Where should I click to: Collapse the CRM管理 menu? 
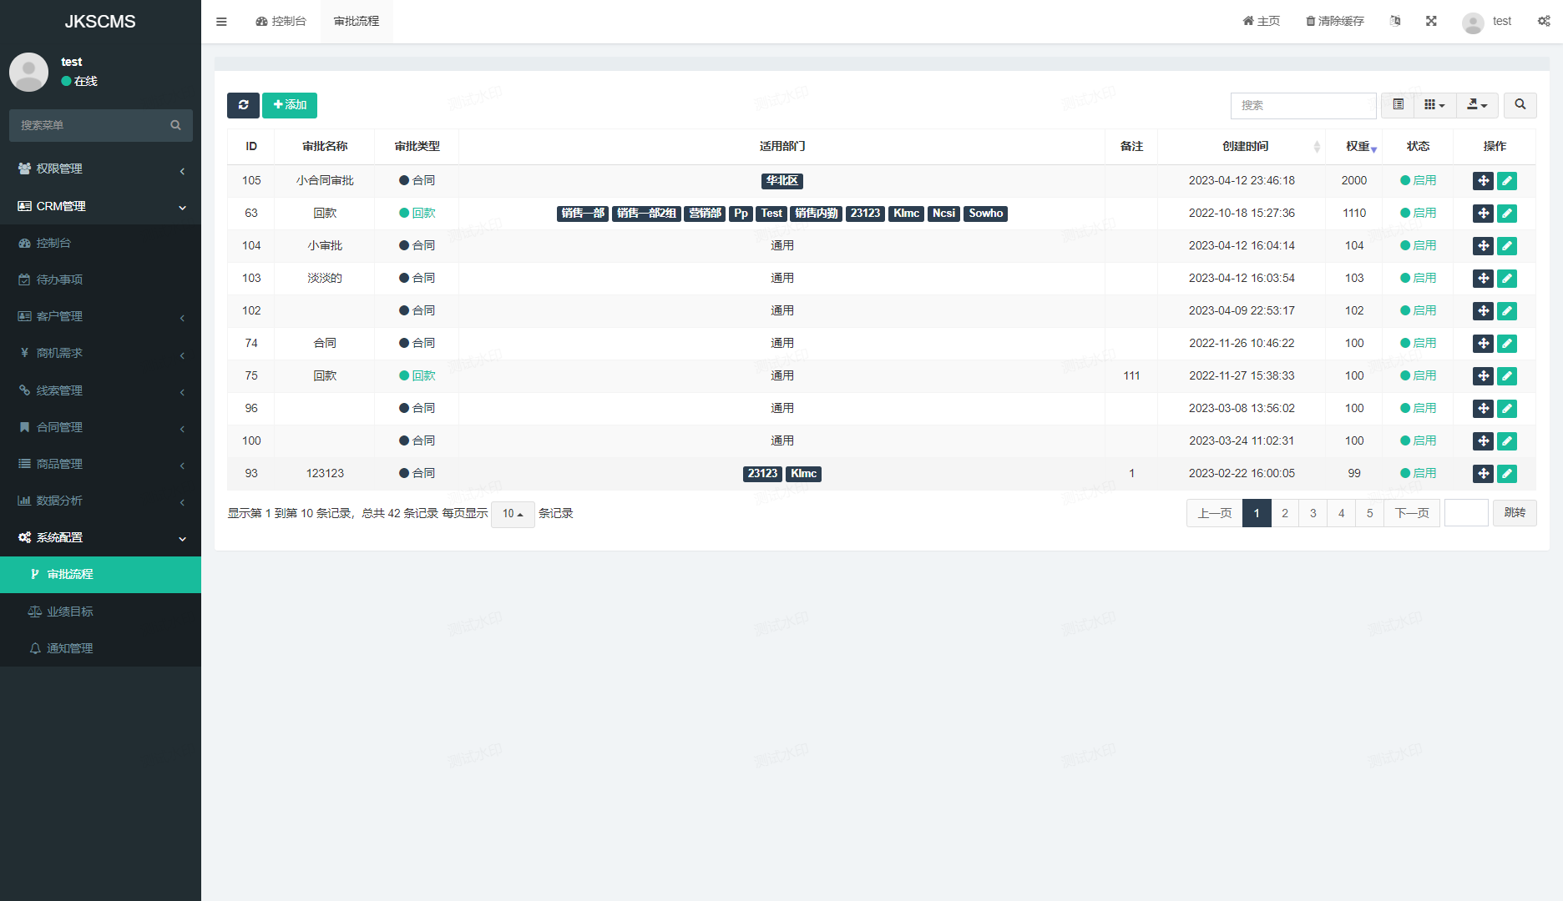tap(100, 206)
